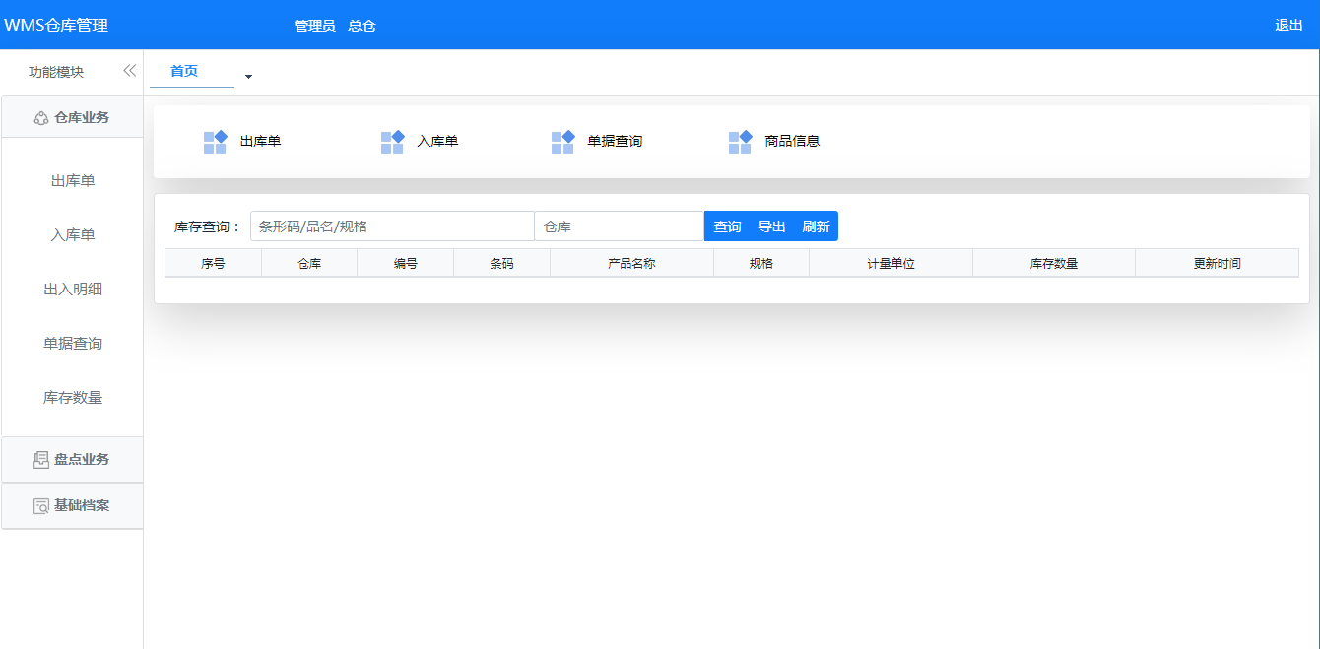Open 出入明细 in the sidebar menu

pyautogui.click(x=73, y=290)
